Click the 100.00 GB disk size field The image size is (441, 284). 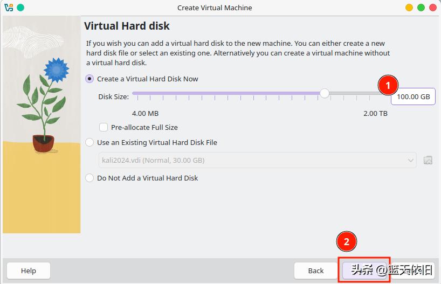coord(413,96)
